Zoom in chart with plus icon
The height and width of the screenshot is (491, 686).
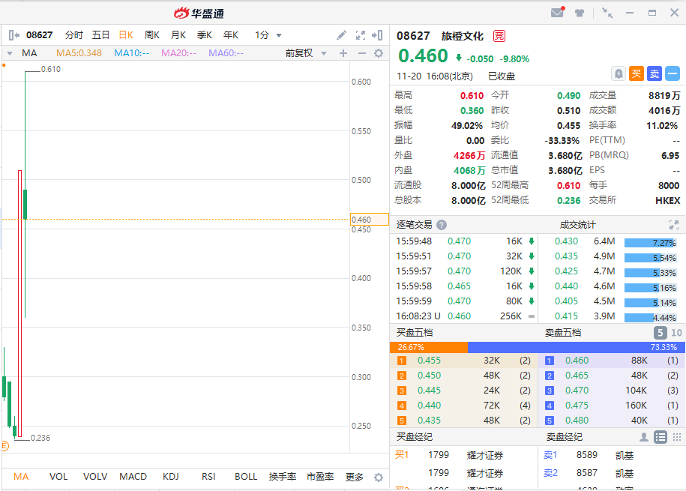343,53
